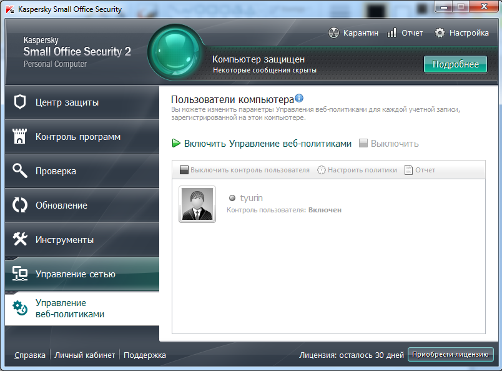502x371 pixels.
Task: Click the green play triangle icon
Action: (x=176, y=143)
